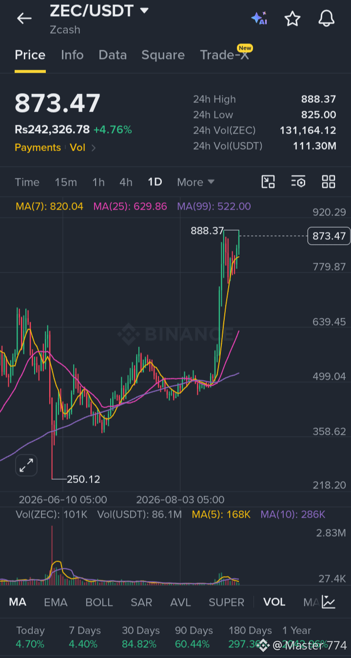
Task: Open the Trade-X tab
Action: pyautogui.click(x=225, y=55)
